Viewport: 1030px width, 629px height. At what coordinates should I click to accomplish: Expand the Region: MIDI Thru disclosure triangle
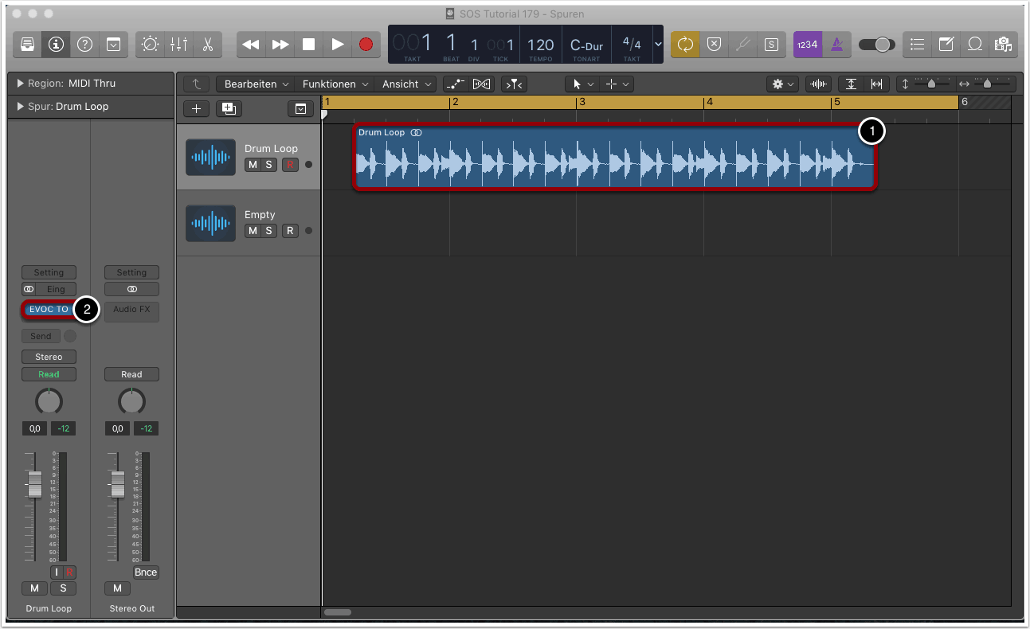tap(20, 84)
